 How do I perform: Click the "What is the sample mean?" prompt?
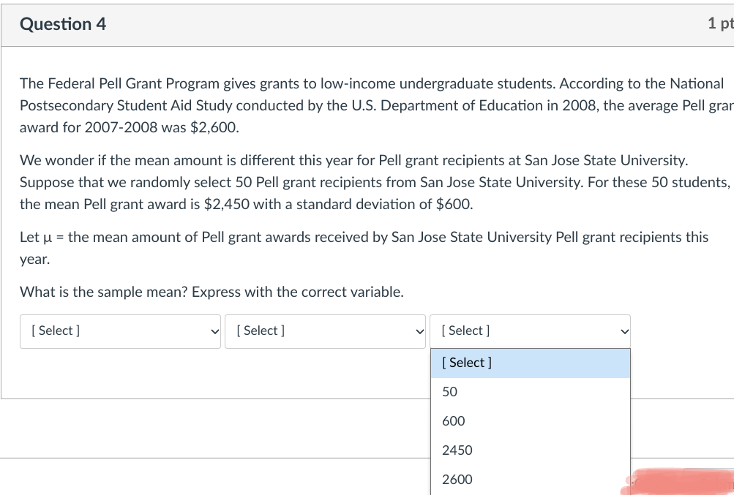pyautogui.click(x=211, y=292)
